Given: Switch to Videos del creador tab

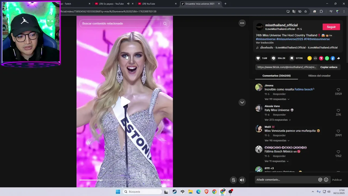Looking at the screenshot, I should pos(319,76).
